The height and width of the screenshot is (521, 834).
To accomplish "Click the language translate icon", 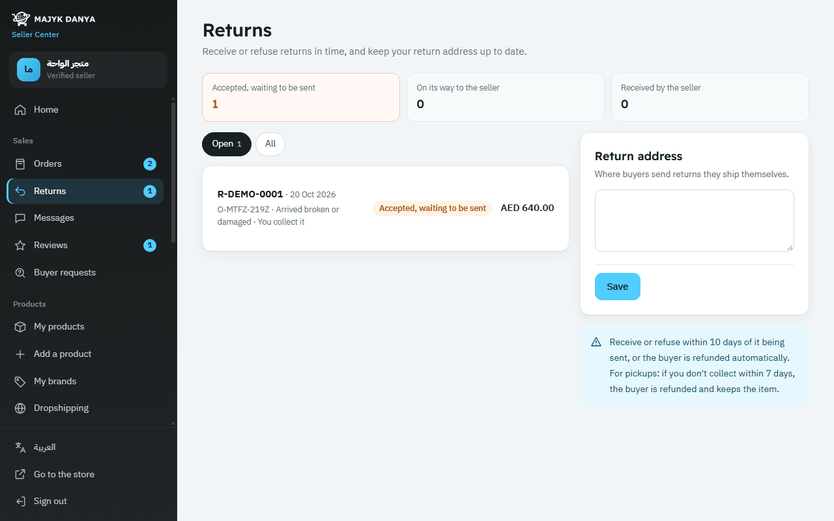I will coord(20,447).
